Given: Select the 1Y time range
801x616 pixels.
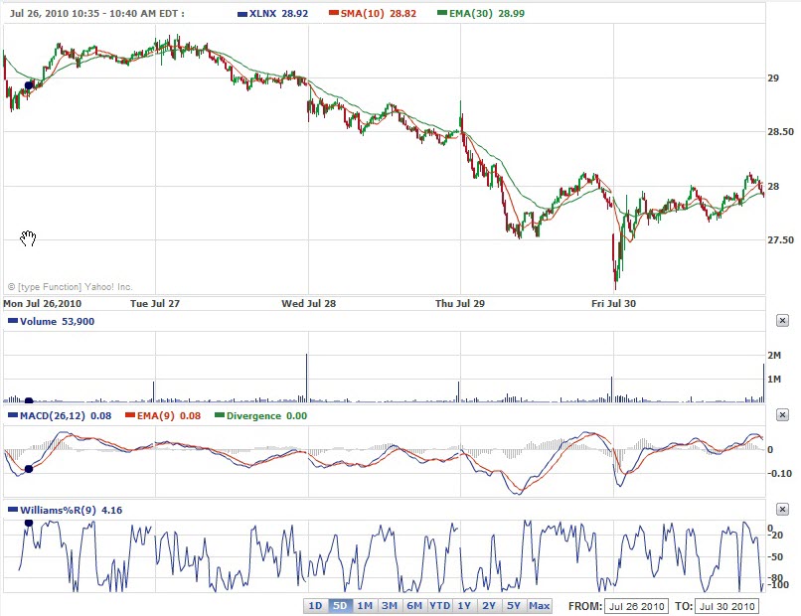Looking at the screenshot, I should tap(464, 606).
